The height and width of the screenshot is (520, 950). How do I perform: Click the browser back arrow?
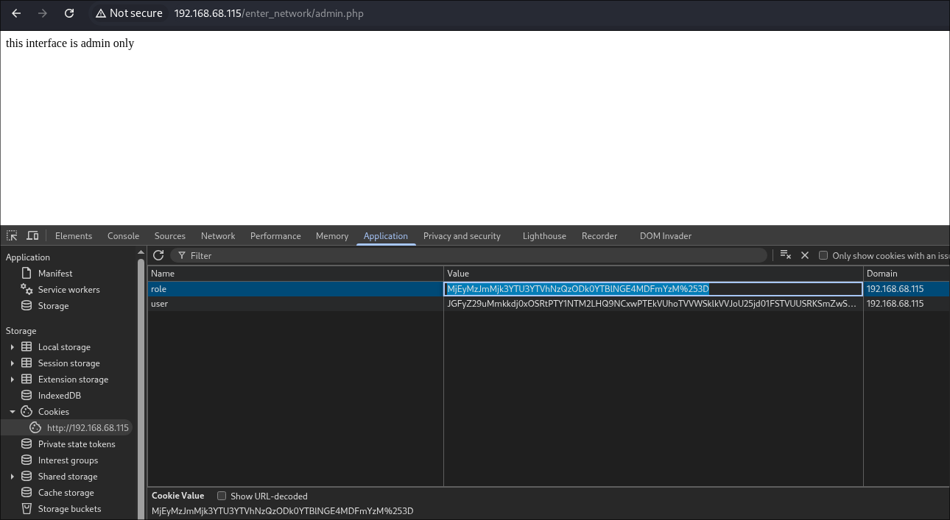[16, 13]
